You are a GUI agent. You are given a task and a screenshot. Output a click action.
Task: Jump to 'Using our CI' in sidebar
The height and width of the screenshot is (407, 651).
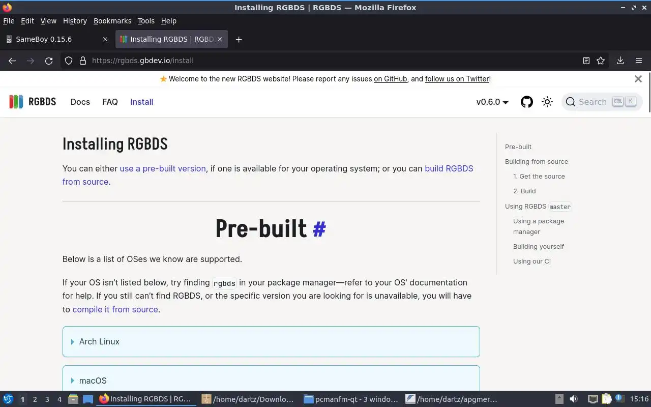point(532,261)
